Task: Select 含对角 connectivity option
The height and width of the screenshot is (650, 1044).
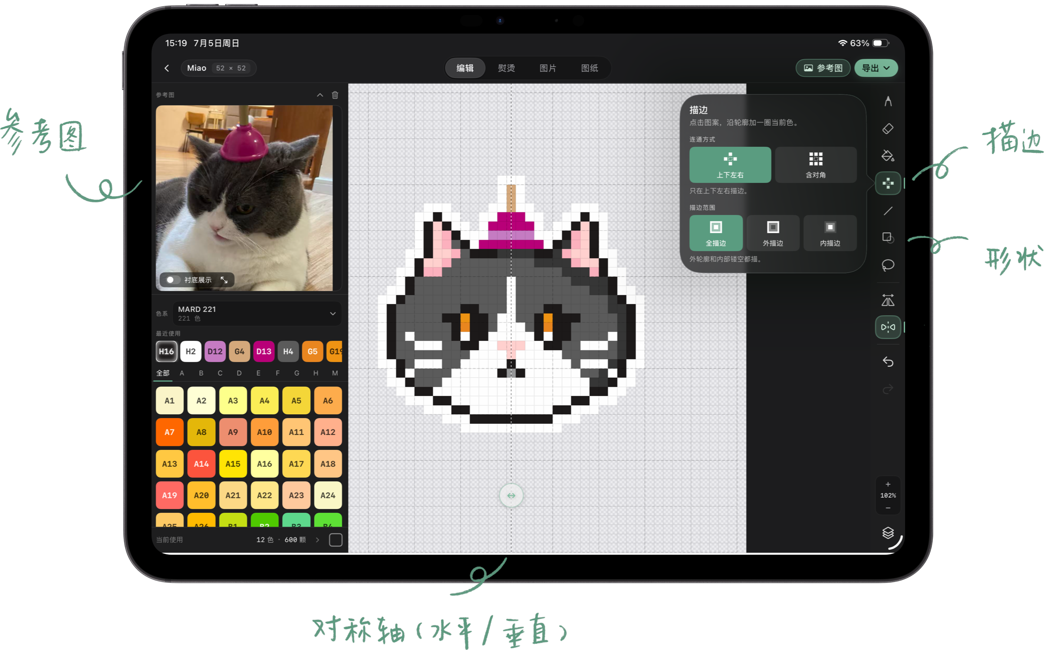Action: click(815, 165)
